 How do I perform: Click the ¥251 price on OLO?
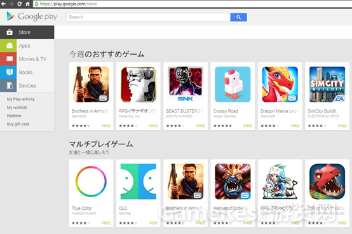[154, 223]
